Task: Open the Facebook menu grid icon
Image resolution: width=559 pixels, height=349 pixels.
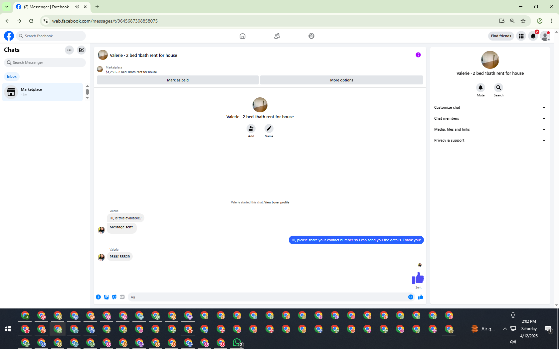Action: [x=521, y=36]
